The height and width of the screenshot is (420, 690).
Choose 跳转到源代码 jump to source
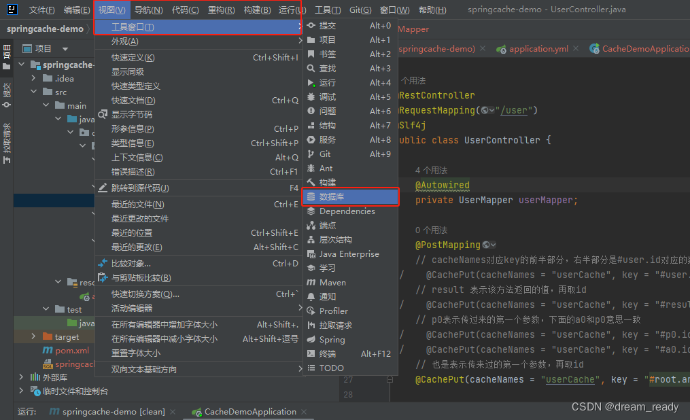[199, 188]
